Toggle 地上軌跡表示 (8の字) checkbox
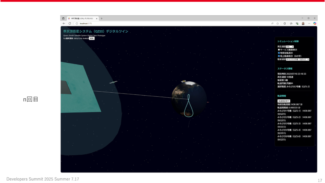This screenshot has height=183, width=325. tap(279, 56)
